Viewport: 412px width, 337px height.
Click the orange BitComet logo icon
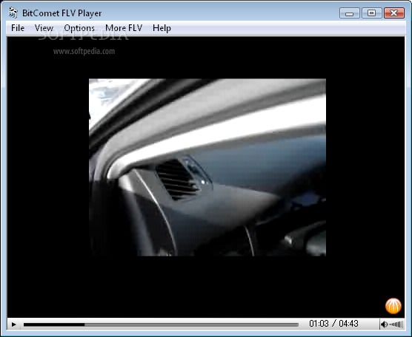click(x=393, y=306)
